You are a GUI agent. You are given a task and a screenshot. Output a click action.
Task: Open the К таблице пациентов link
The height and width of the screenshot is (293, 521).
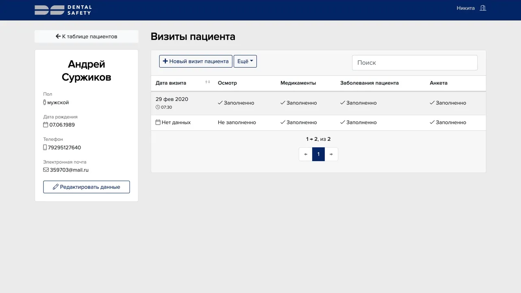pos(86,36)
